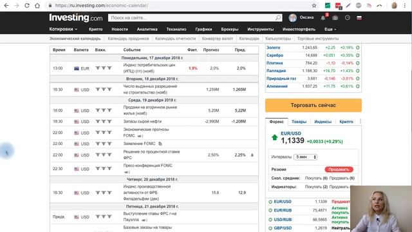Open Календарь отчетности submenu link
This screenshot has width=412, height=232.
(175, 39)
